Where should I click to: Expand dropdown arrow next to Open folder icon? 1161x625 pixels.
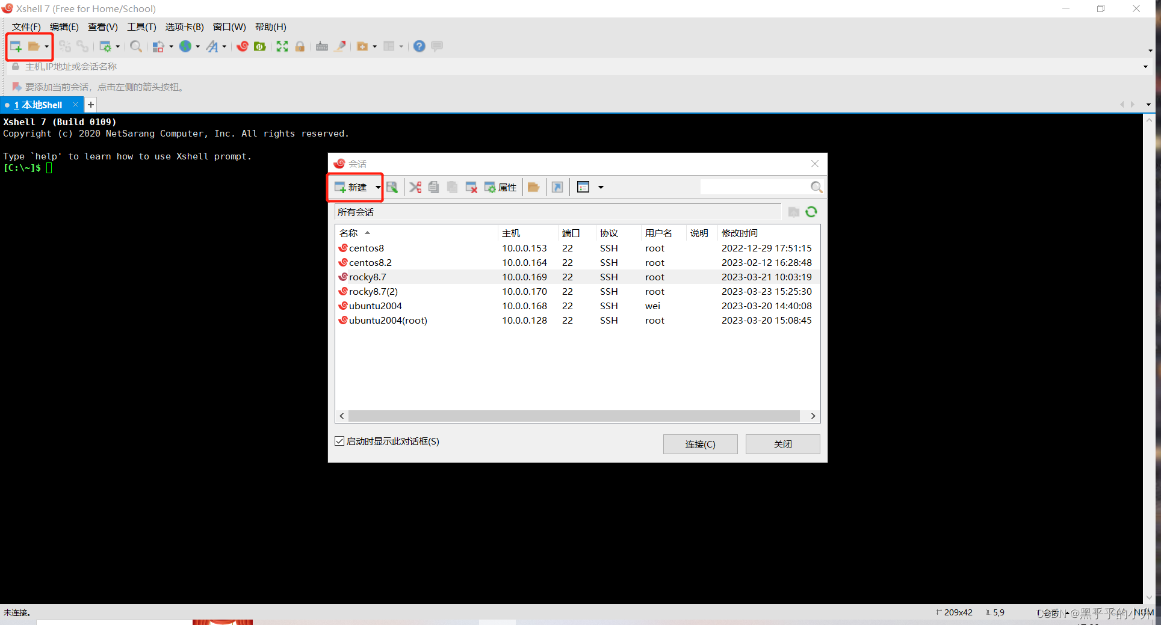pyautogui.click(x=46, y=46)
